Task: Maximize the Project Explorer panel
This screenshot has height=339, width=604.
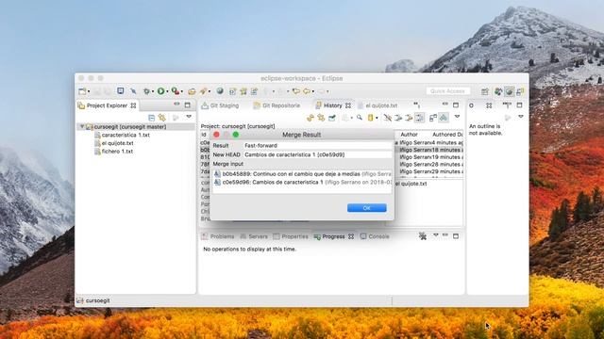Action: tap(188, 105)
